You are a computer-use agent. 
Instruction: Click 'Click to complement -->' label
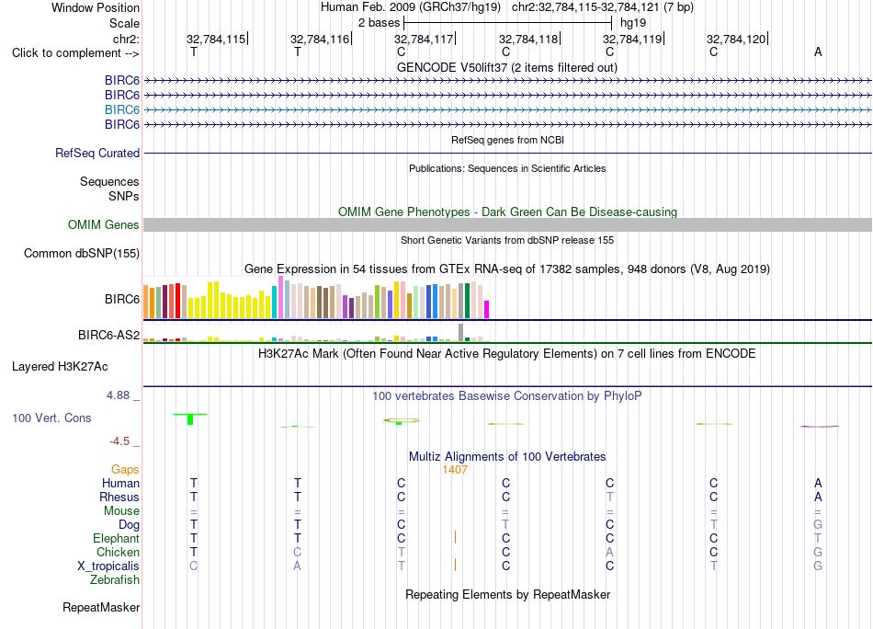point(75,53)
